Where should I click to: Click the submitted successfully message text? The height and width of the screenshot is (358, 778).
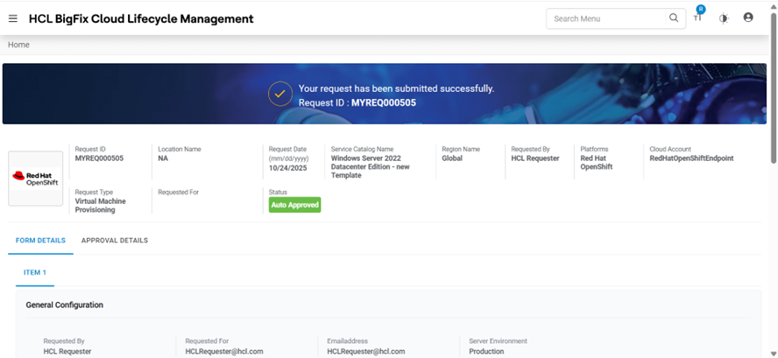[x=396, y=89]
